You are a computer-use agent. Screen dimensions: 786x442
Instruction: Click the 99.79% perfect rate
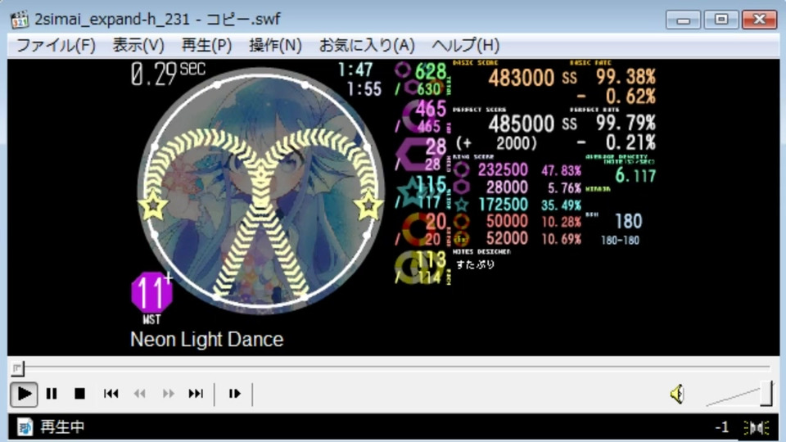[626, 123]
